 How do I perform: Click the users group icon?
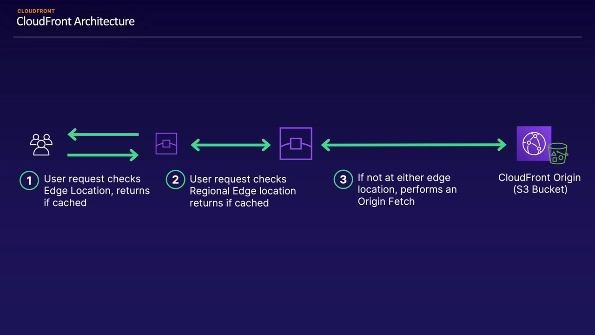[x=41, y=144]
